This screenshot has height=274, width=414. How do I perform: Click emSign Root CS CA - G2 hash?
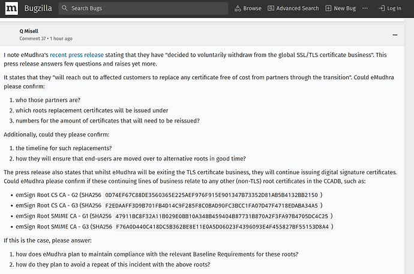pyautogui.click(x=211, y=195)
